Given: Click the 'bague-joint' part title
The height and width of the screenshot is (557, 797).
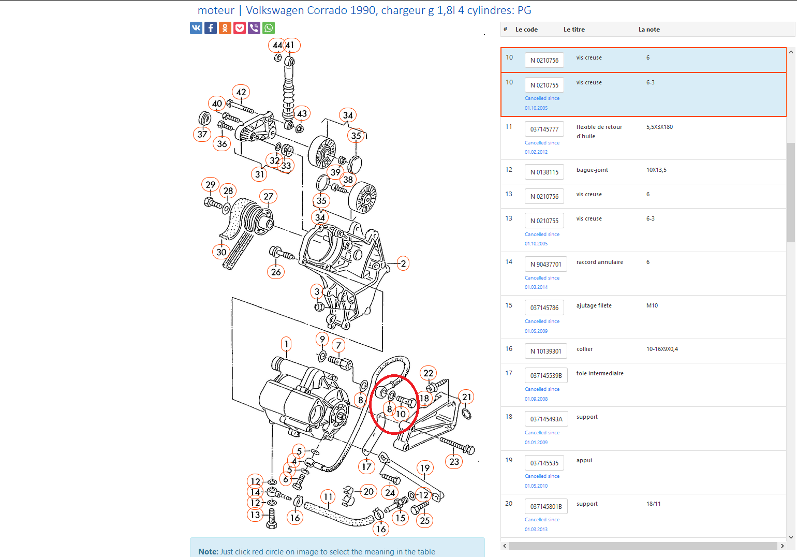Looking at the screenshot, I should pos(592,170).
